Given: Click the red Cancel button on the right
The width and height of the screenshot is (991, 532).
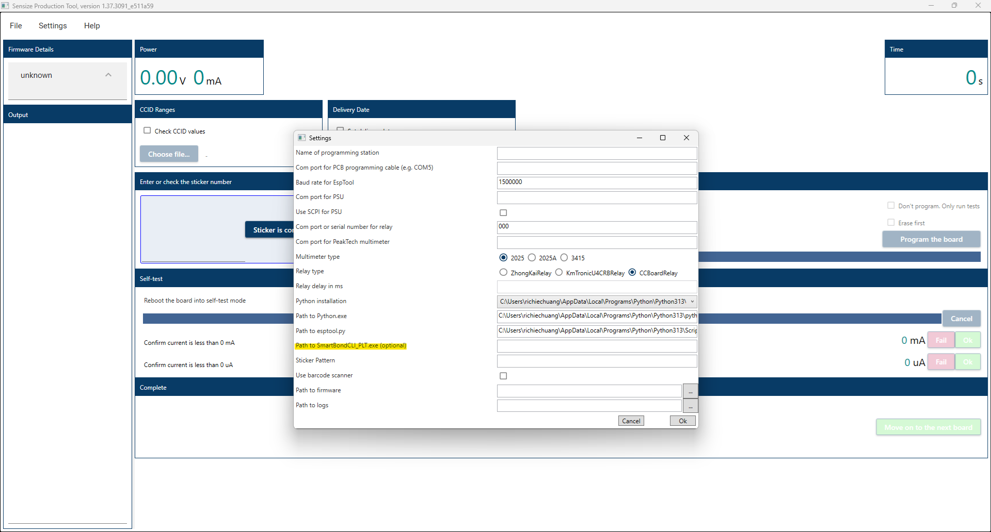Looking at the screenshot, I should 961,318.
